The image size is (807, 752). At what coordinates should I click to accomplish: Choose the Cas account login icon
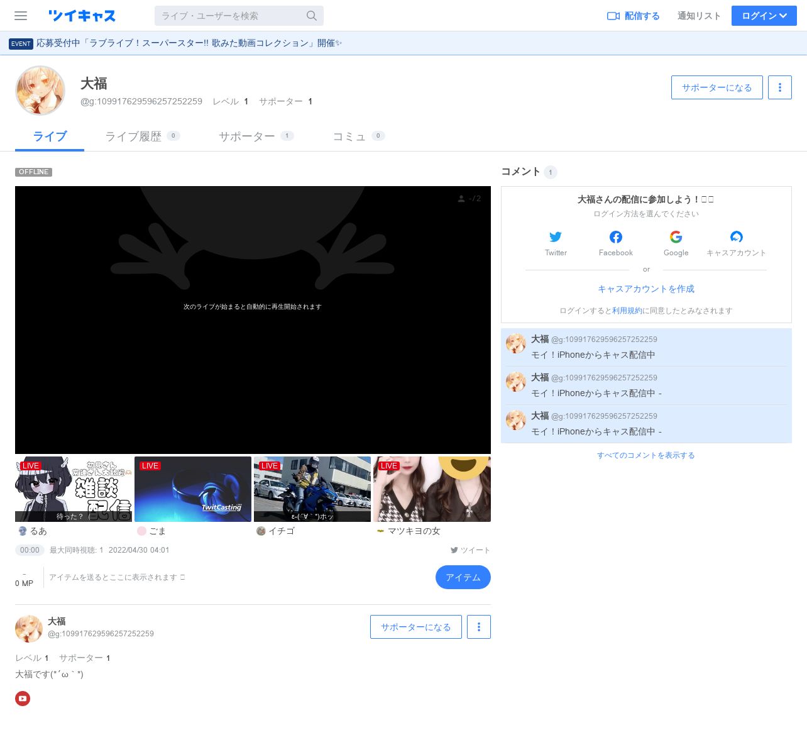(736, 237)
